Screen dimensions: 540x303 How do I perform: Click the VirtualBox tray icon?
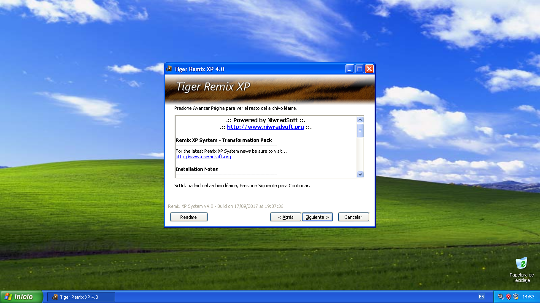(x=516, y=297)
